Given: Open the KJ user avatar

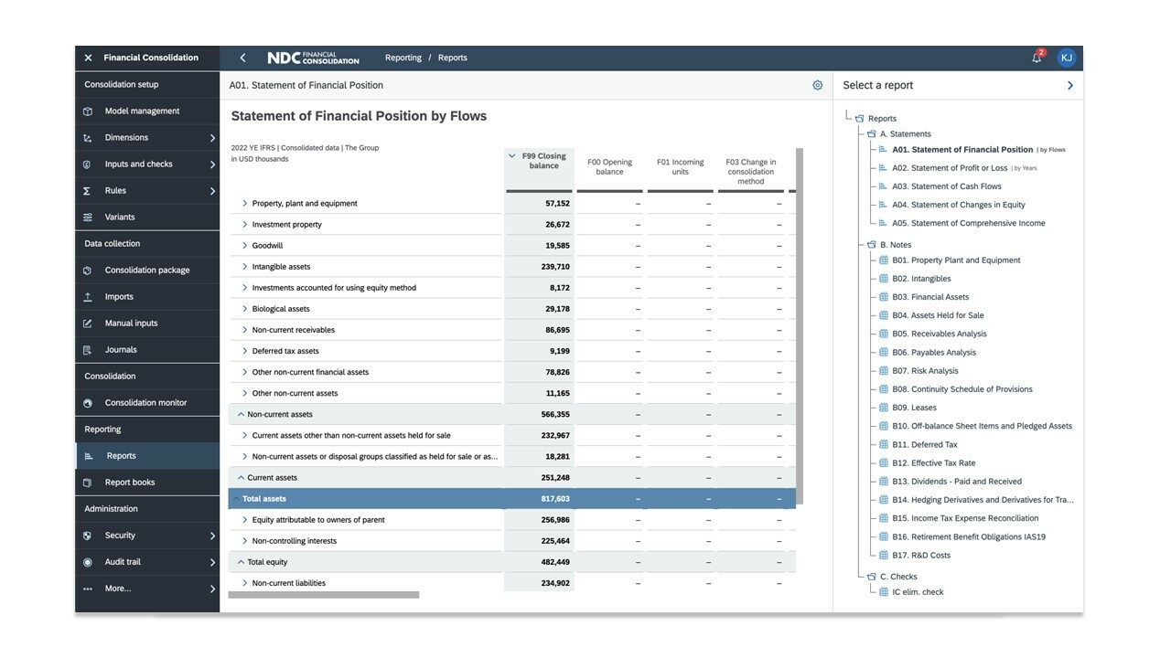Looking at the screenshot, I should (1066, 57).
